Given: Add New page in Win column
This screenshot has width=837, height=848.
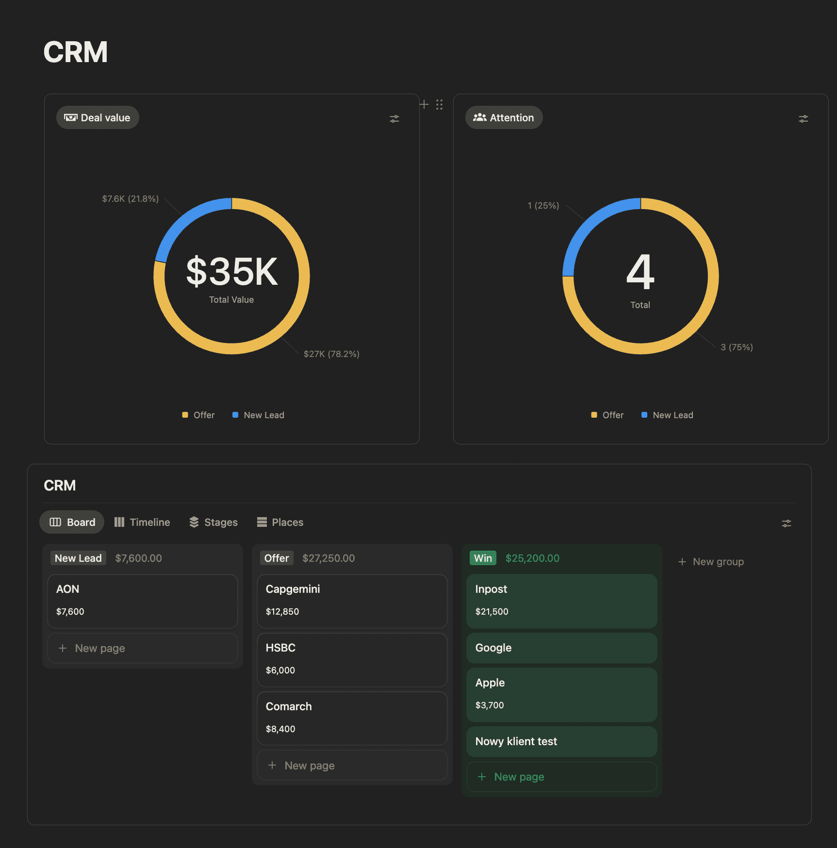Looking at the screenshot, I should (562, 777).
